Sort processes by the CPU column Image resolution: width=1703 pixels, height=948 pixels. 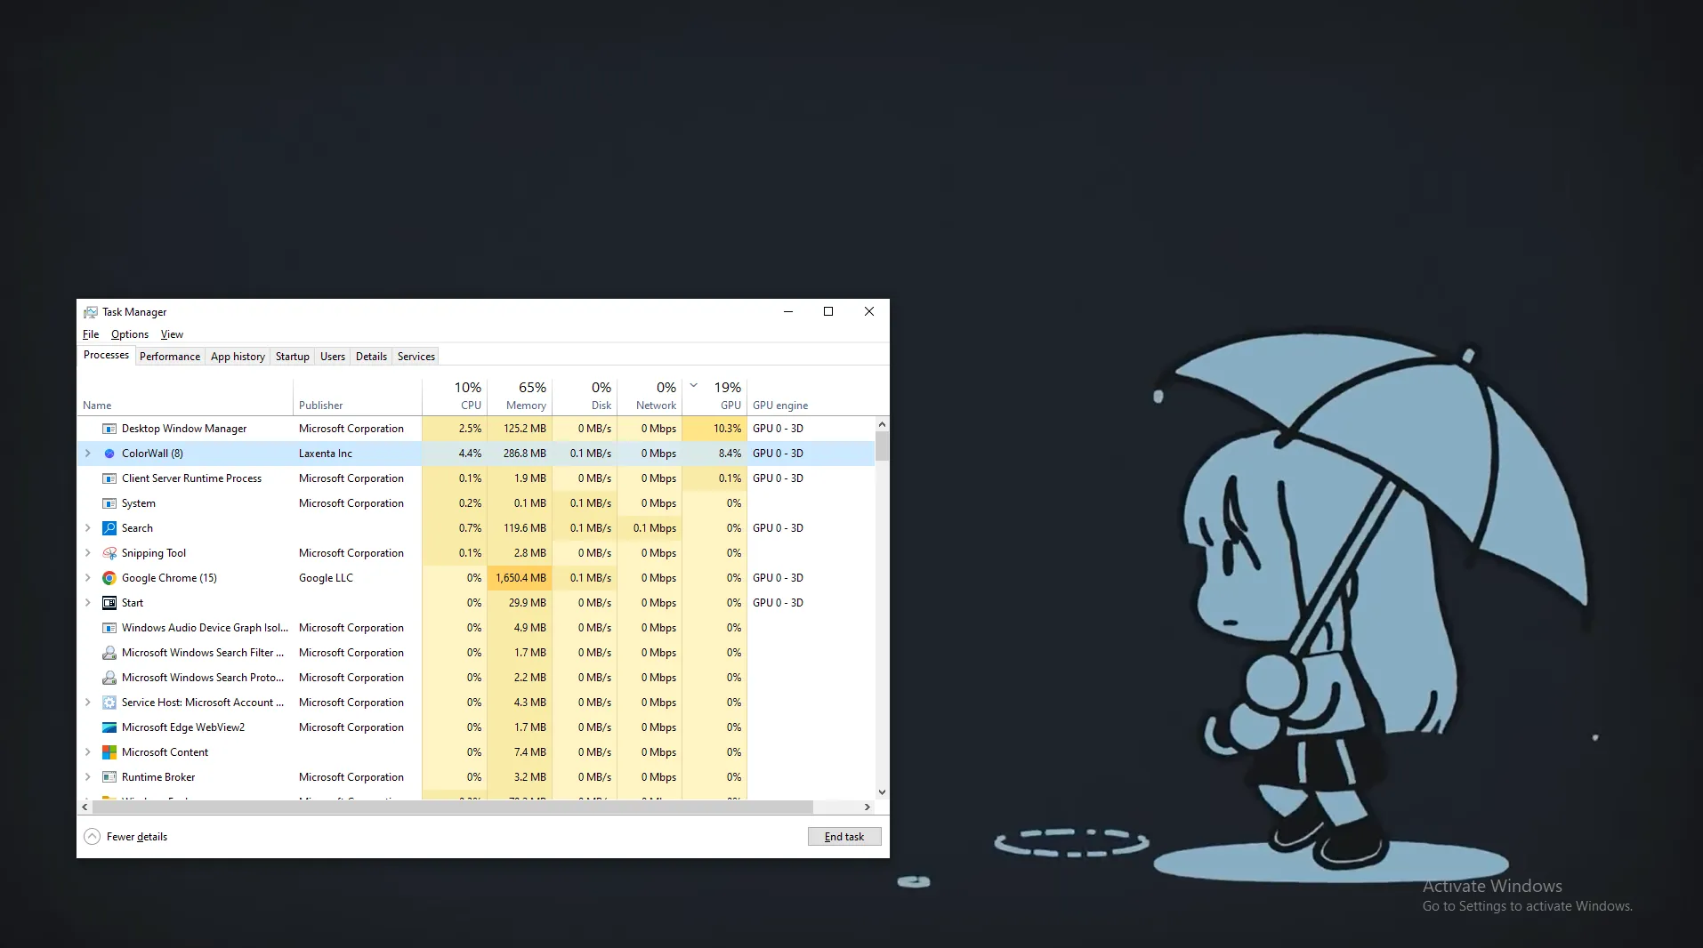coord(455,396)
